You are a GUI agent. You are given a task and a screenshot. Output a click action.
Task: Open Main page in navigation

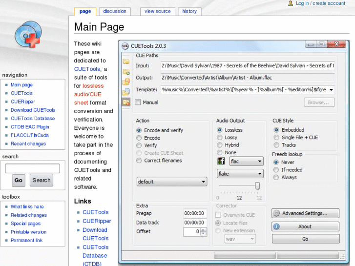[22, 85]
